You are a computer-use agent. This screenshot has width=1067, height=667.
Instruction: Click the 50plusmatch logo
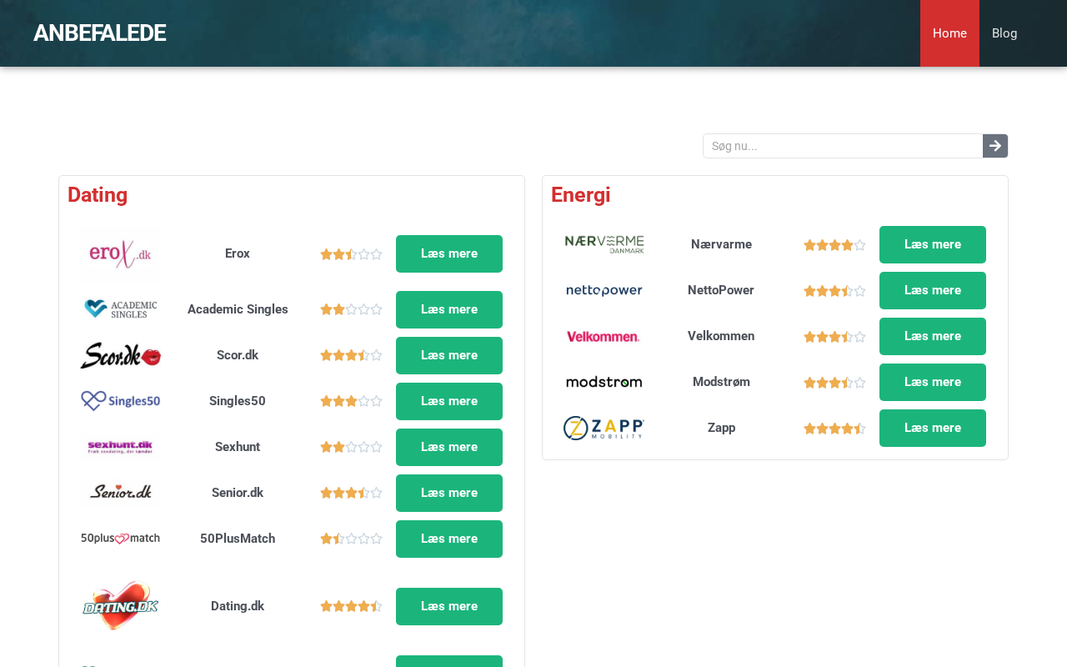(120, 539)
